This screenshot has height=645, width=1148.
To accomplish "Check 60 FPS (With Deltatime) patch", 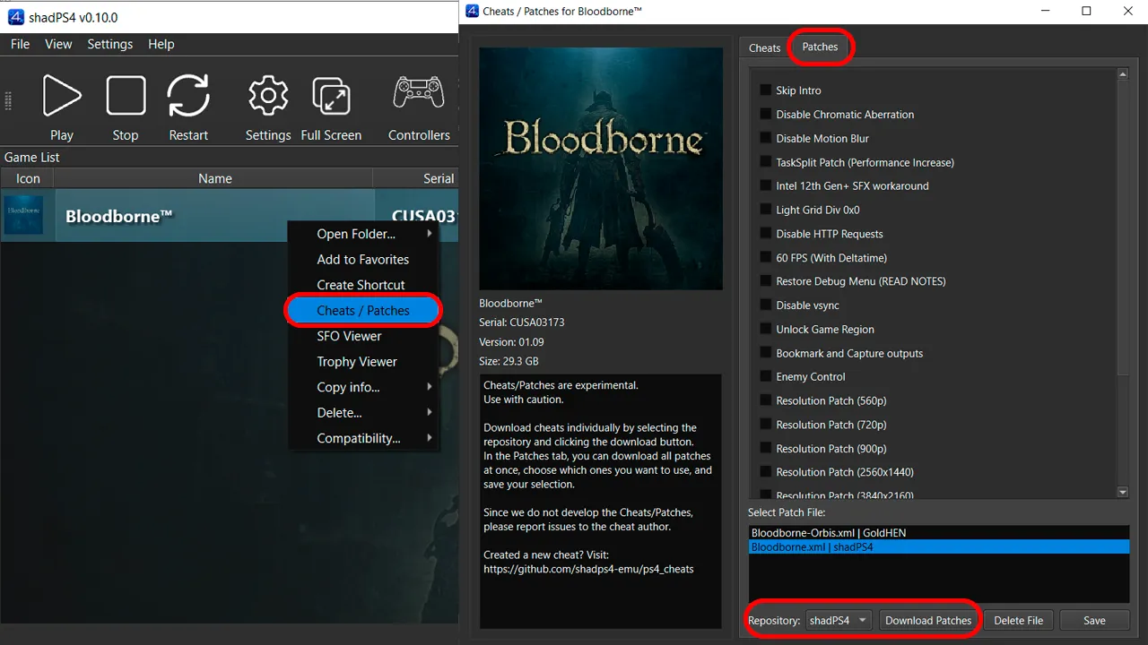I will tap(766, 257).
